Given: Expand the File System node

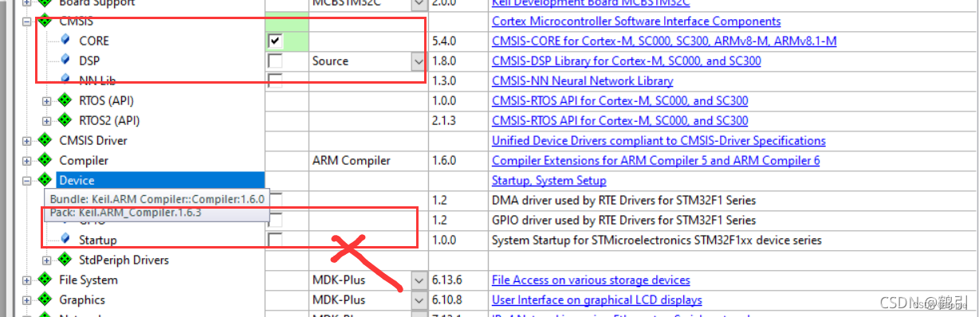Looking at the screenshot, I should coord(27,280).
